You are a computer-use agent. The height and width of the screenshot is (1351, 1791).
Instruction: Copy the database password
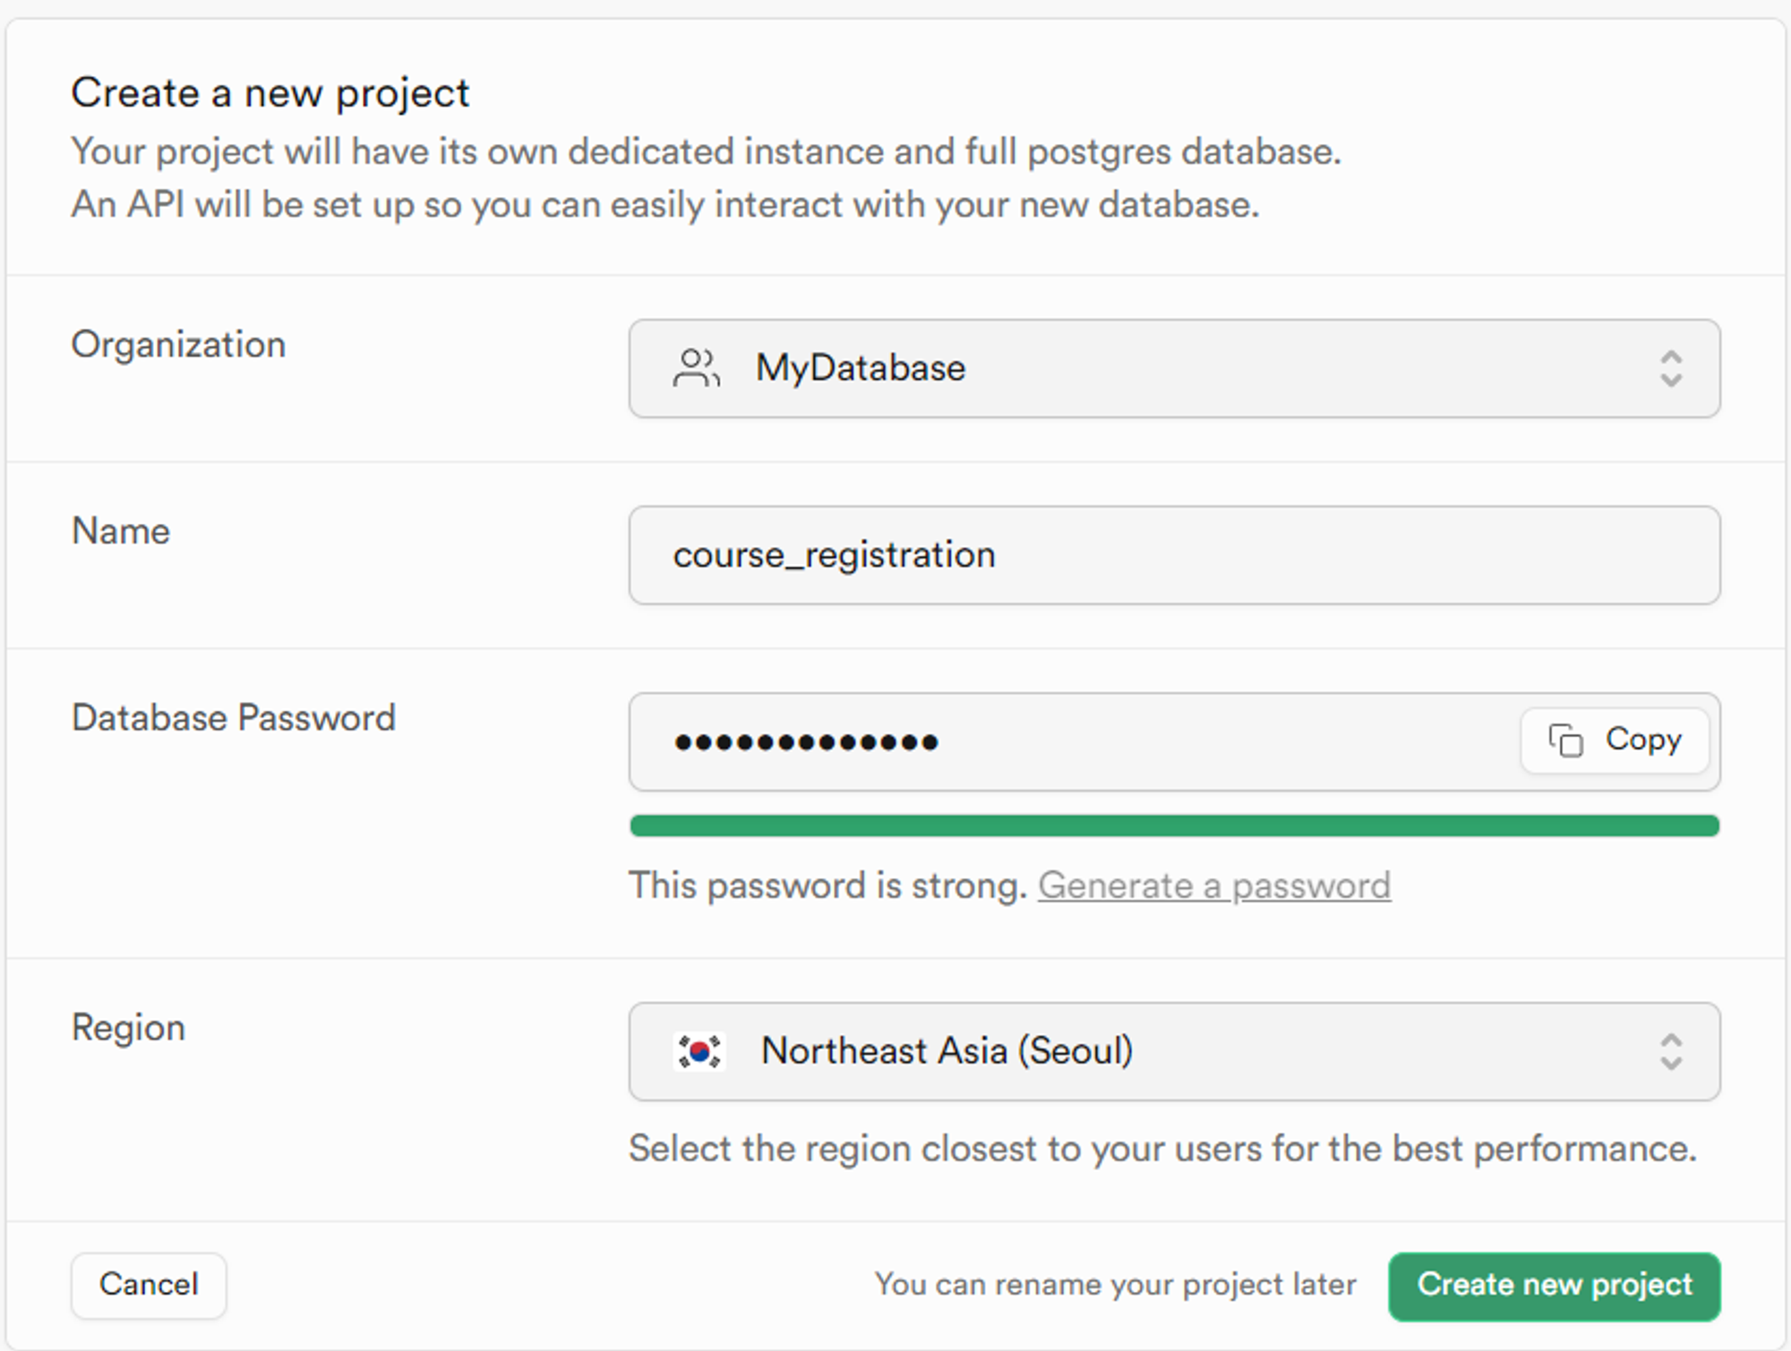pyautogui.click(x=1615, y=740)
